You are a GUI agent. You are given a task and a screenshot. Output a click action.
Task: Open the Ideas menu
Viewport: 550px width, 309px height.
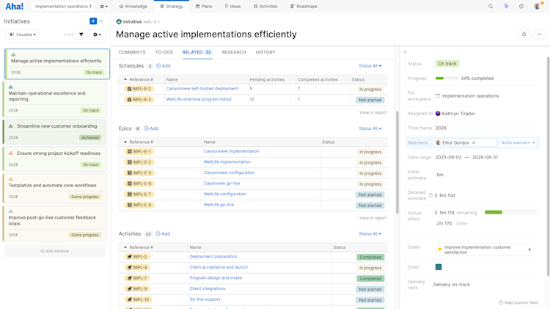(x=232, y=7)
